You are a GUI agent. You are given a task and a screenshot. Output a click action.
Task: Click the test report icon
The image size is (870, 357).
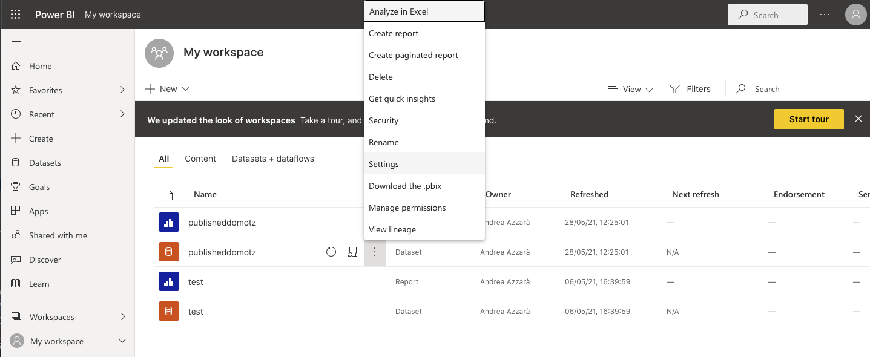[169, 281]
